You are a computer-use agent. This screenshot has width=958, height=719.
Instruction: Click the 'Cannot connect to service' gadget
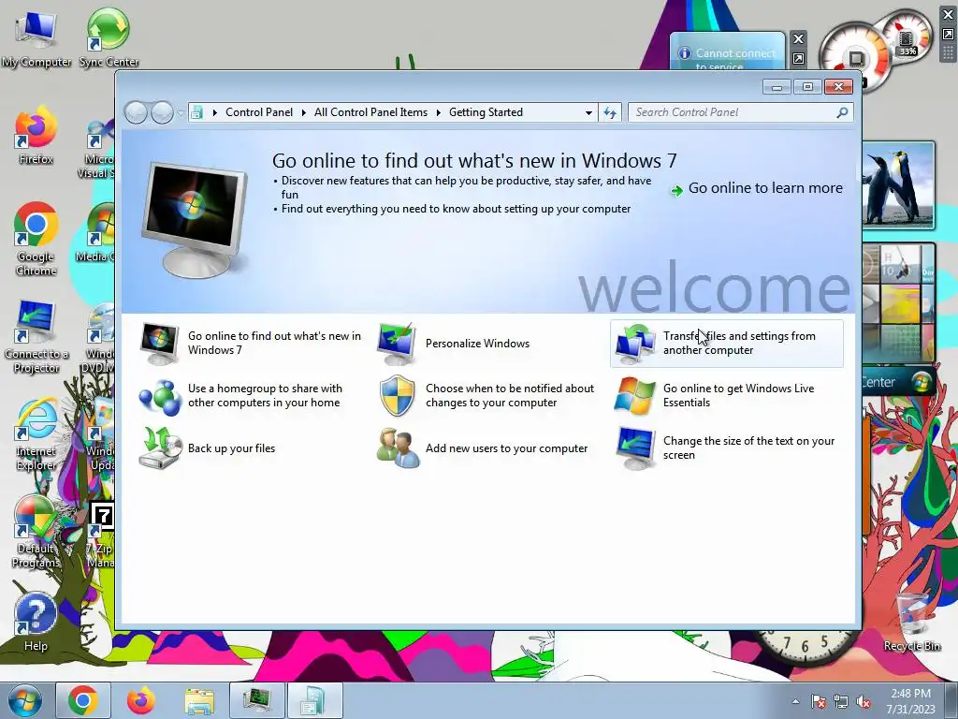pyautogui.click(x=727, y=52)
